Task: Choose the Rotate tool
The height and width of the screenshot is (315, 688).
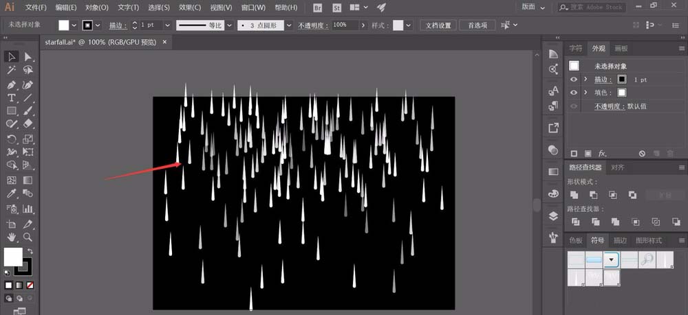Action: click(12, 139)
